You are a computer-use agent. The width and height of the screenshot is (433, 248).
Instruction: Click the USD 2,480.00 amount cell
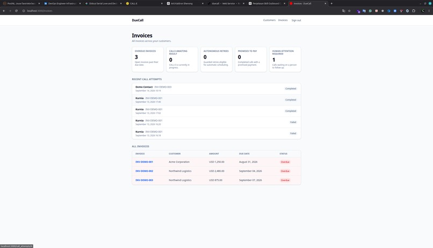[216, 171]
